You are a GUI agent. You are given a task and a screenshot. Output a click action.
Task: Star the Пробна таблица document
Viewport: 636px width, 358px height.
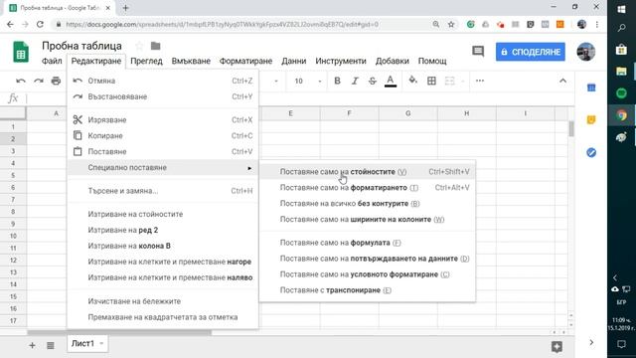pos(139,46)
